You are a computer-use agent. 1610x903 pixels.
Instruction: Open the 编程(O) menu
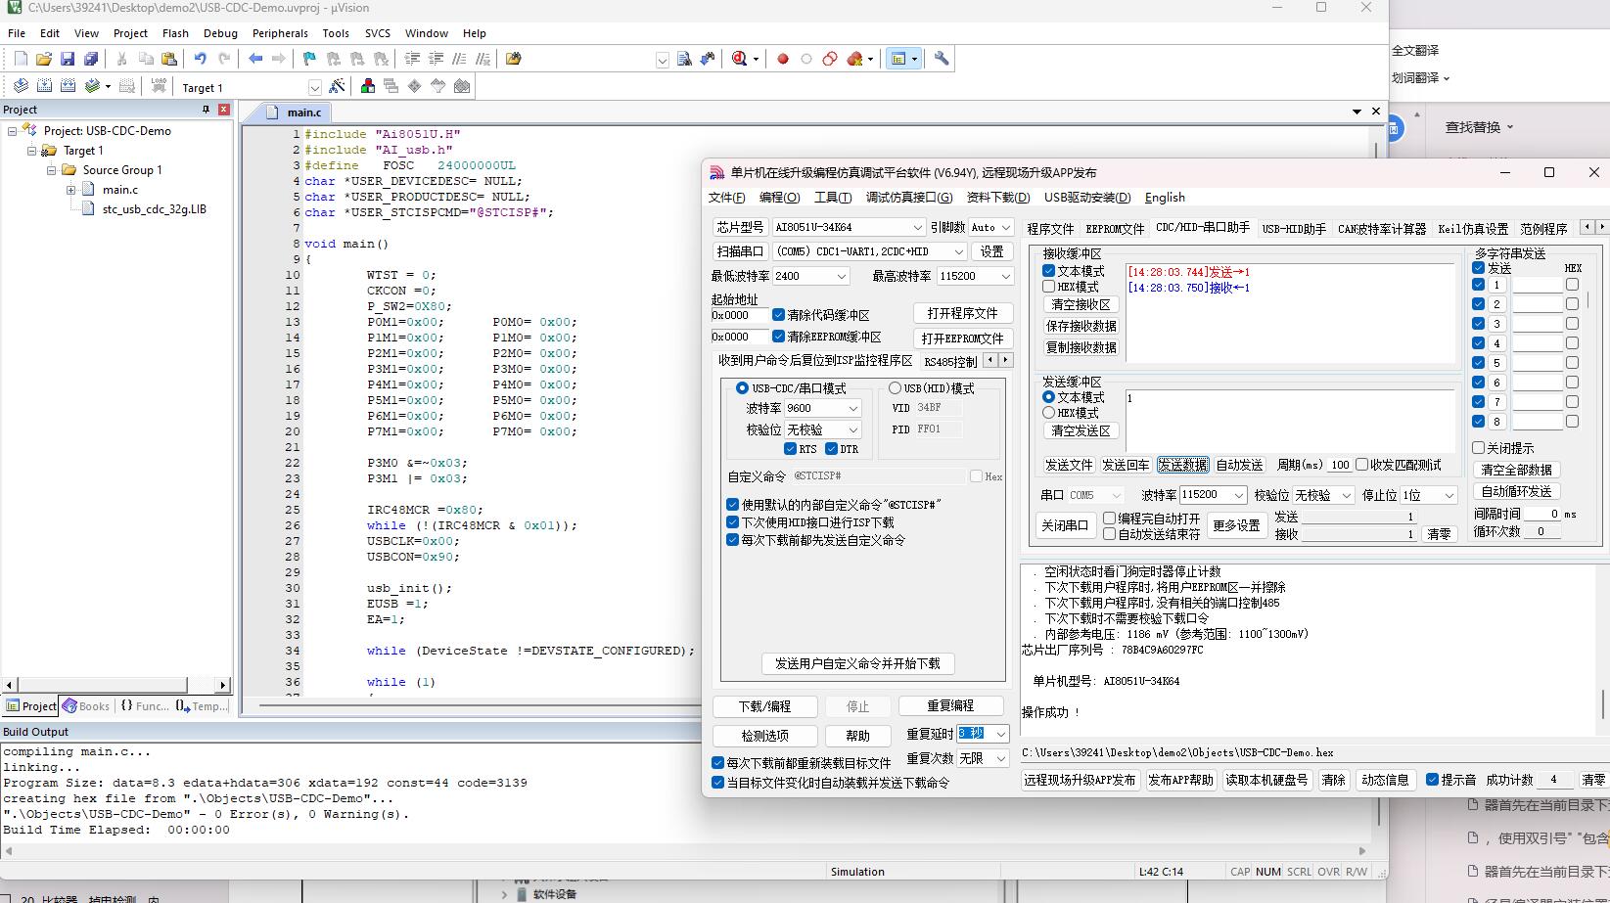click(x=779, y=198)
